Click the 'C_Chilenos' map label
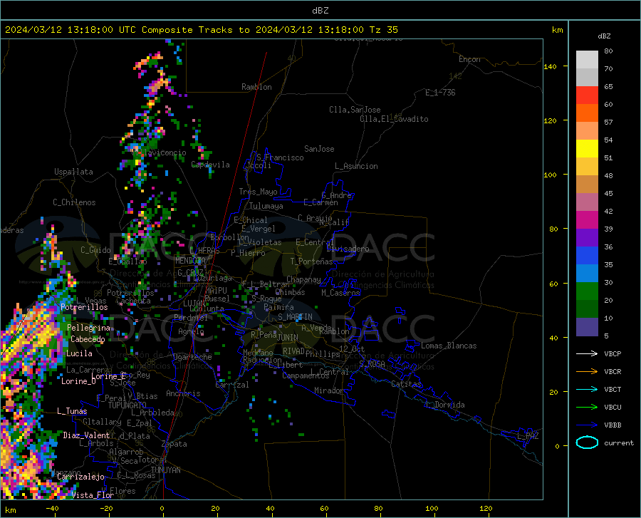The image size is (641, 518). click(74, 202)
